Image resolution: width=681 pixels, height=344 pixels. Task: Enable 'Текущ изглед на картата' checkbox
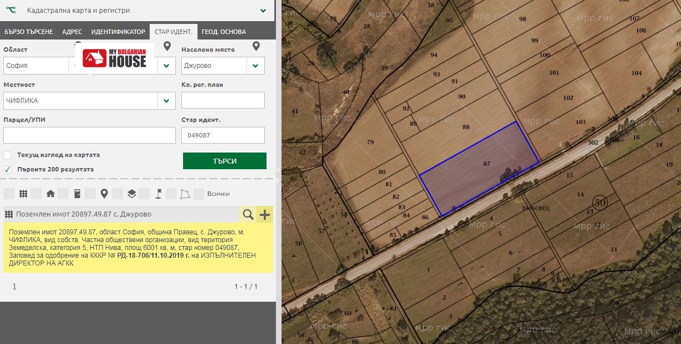click(x=7, y=155)
